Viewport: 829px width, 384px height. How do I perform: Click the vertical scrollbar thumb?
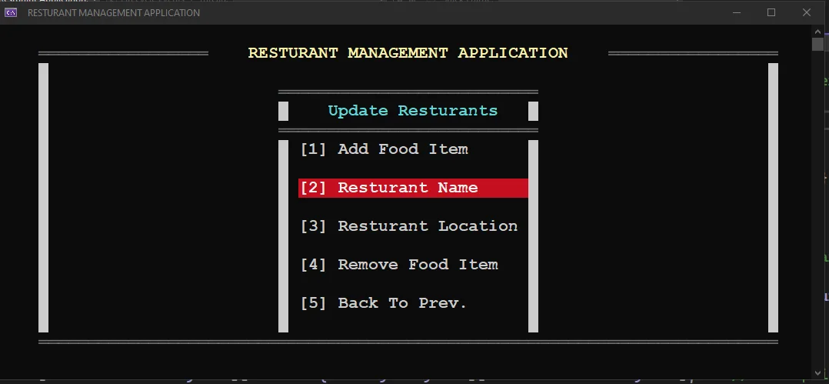818,43
